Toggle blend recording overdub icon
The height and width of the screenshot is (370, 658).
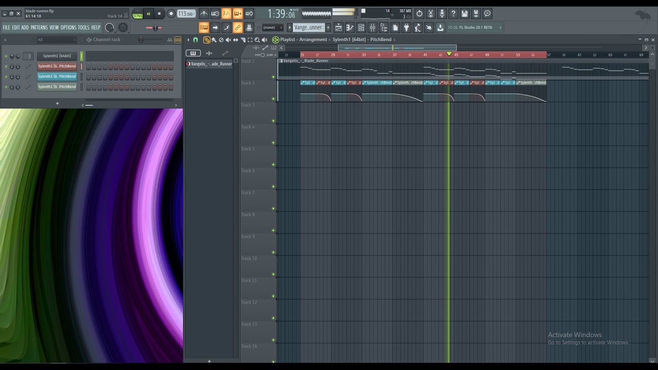[x=237, y=14]
